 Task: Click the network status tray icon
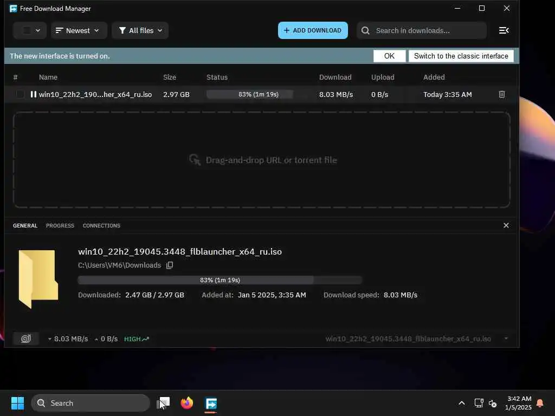(479, 403)
